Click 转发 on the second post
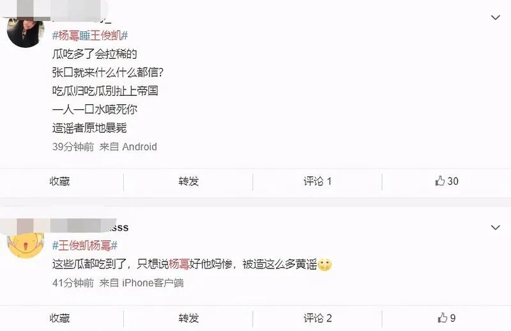Screen dimensions: 511x331 point(188,318)
